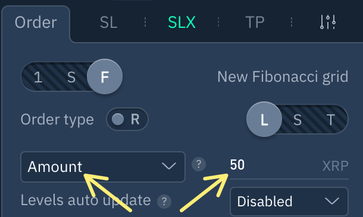Switch to the SL tab
This screenshot has height=217, width=363.
point(108,23)
